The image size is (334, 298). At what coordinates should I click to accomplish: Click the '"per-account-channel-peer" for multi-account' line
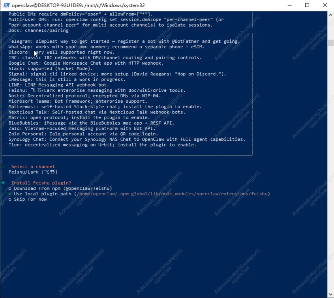point(110,25)
